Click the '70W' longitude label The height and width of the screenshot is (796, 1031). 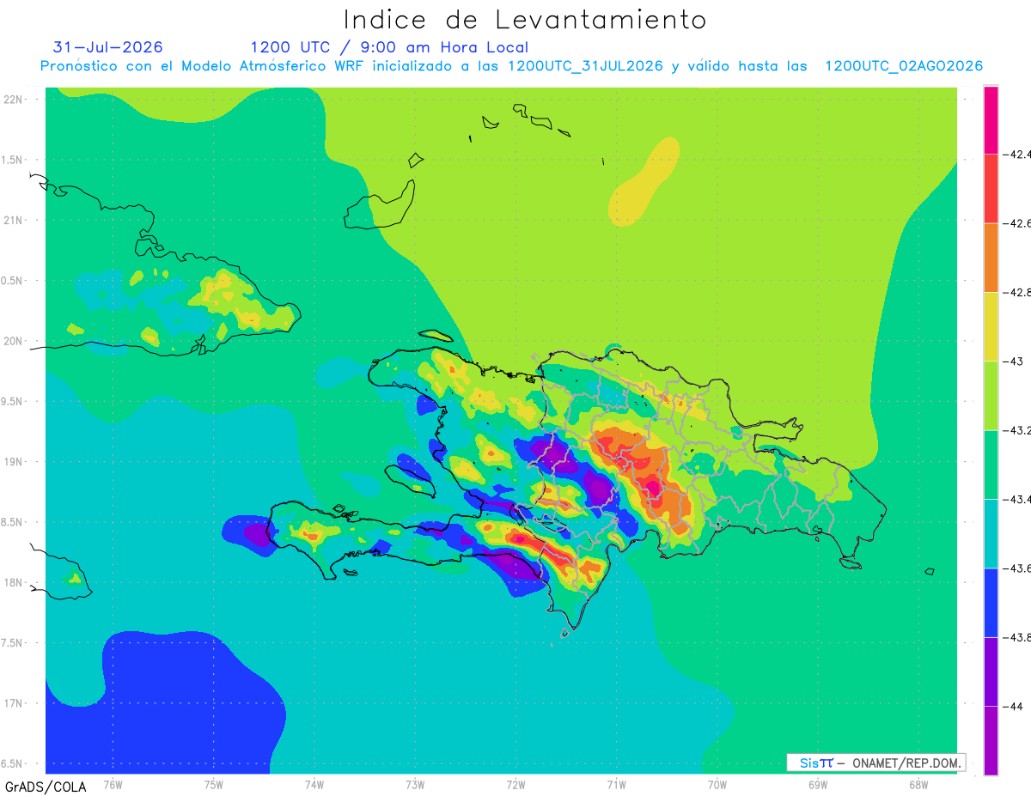coord(717,784)
